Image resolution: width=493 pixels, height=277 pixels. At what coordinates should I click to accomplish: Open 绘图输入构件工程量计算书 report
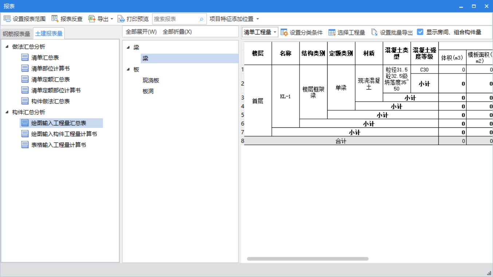(64, 134)
